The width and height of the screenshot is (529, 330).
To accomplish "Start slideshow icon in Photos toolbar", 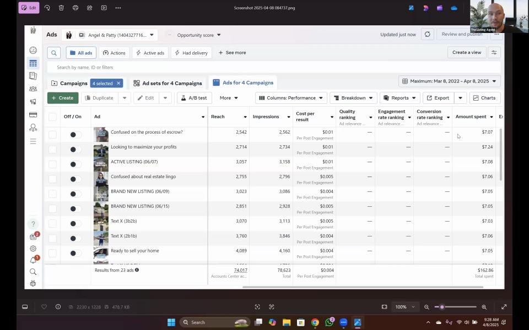I will [x=104, y=8].
